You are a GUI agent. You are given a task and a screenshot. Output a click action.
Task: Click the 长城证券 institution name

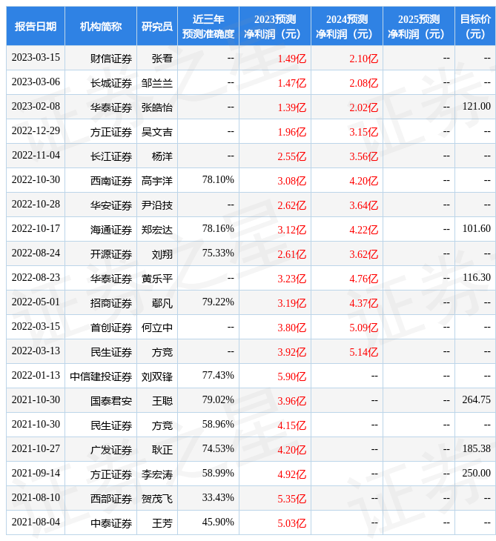click(111, 82)
